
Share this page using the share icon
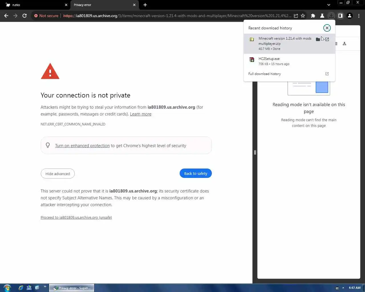[296, 16]
